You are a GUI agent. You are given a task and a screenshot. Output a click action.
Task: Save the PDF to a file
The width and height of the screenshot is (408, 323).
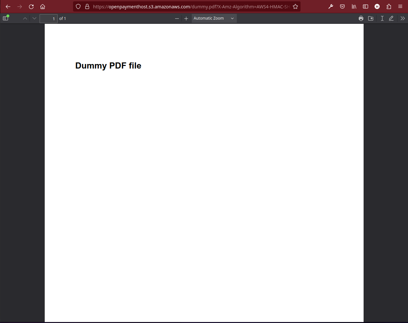coord(371,18)
